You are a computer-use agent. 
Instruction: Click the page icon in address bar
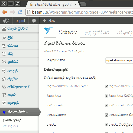29,12
